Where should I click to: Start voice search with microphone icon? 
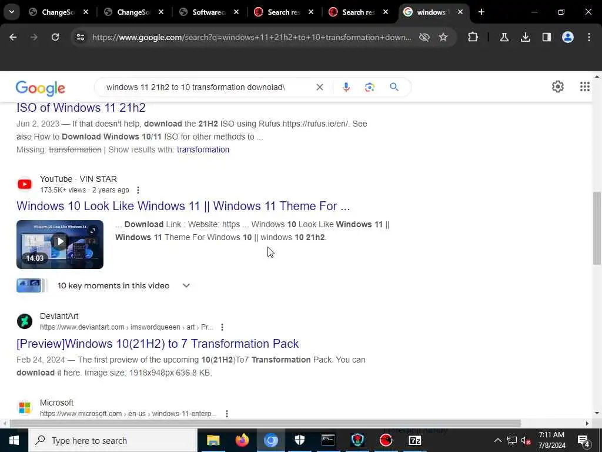(x=346, y=87)
